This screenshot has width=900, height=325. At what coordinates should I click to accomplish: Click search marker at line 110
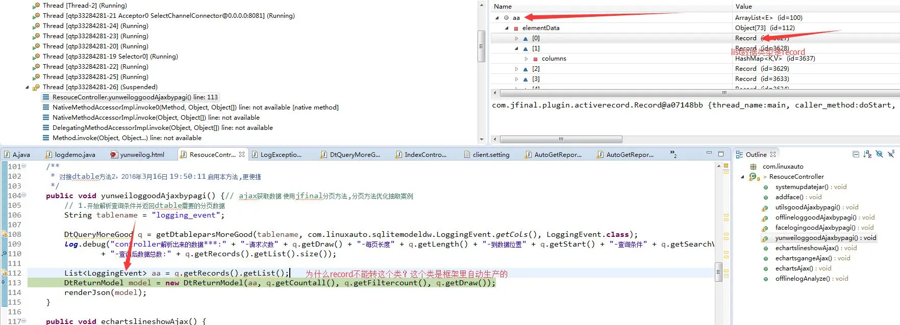click(4, 254)
